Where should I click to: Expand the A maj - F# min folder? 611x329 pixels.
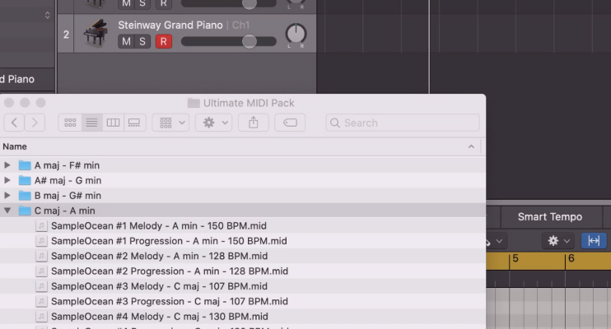(8, 165)
